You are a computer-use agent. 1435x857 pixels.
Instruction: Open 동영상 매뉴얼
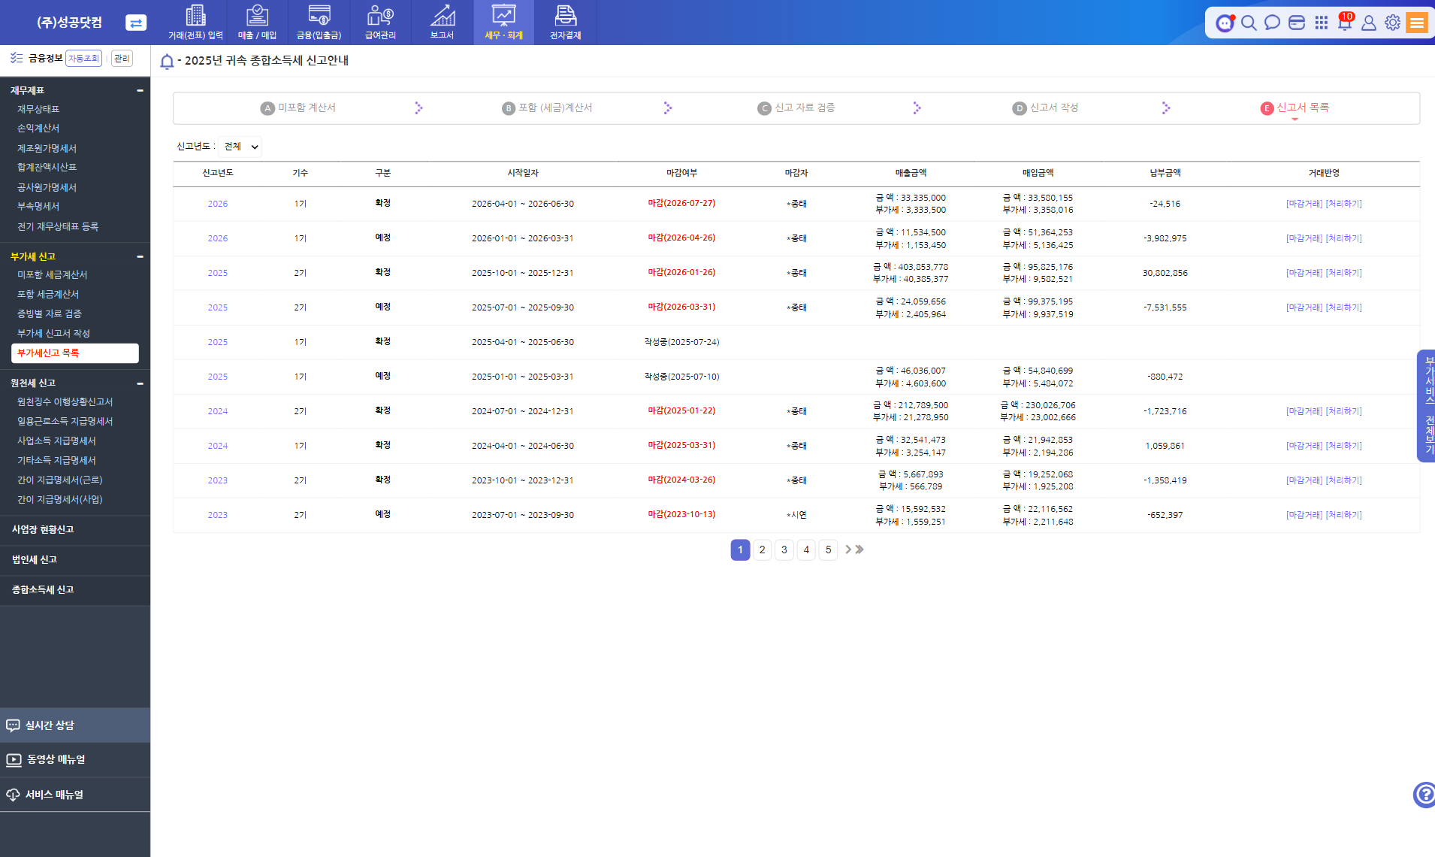coord(74,759)
